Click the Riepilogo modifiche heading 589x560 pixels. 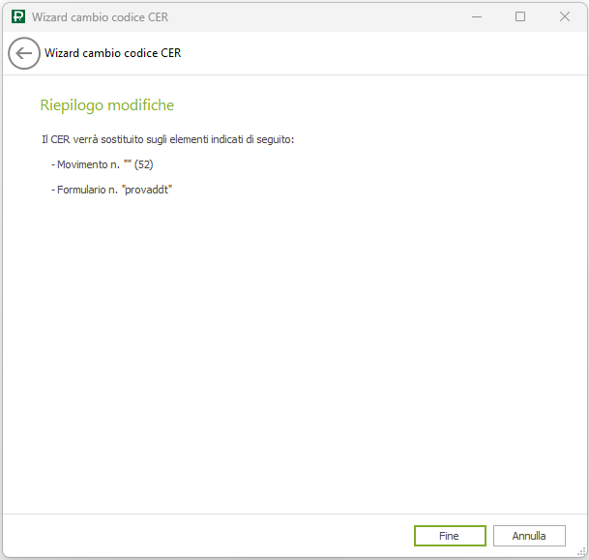(x=106, y=105)
